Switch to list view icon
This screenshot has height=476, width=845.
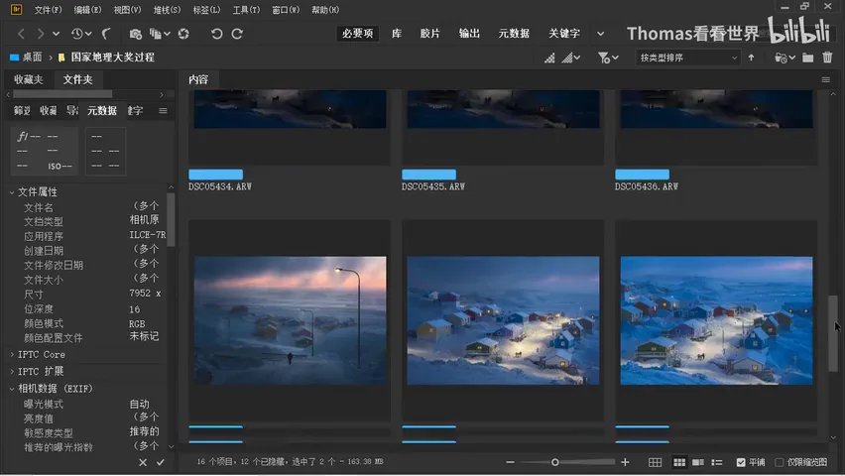click(717, 462)
